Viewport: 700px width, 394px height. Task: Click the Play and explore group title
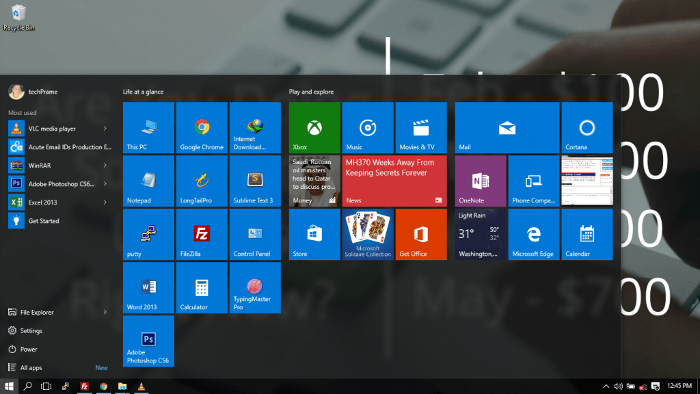coord(311,92)
